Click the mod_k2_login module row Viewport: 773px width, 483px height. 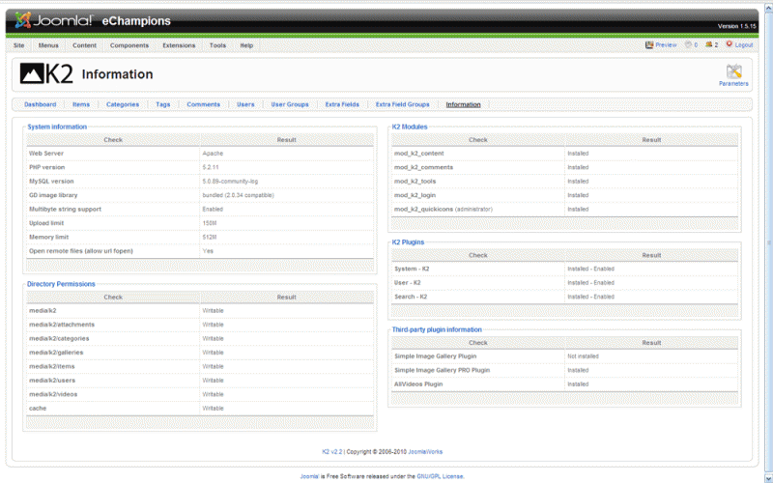point(564,195)
